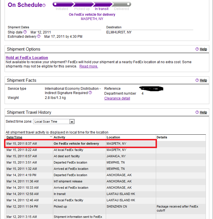Viewport: 213px width, 219px height.
Task: Click Package received after FedEx cutoff detail
Action: tap(177, 208)
